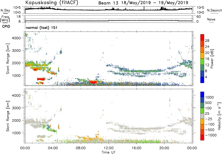
Task: Click the "2000" tick of the Power panel
Action: [x=16, y=63]
